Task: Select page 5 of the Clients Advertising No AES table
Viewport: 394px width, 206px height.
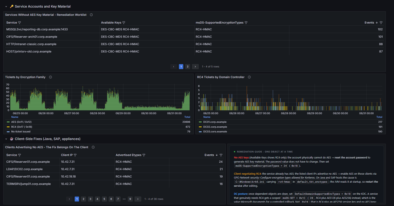Action: tap(104, 199)
